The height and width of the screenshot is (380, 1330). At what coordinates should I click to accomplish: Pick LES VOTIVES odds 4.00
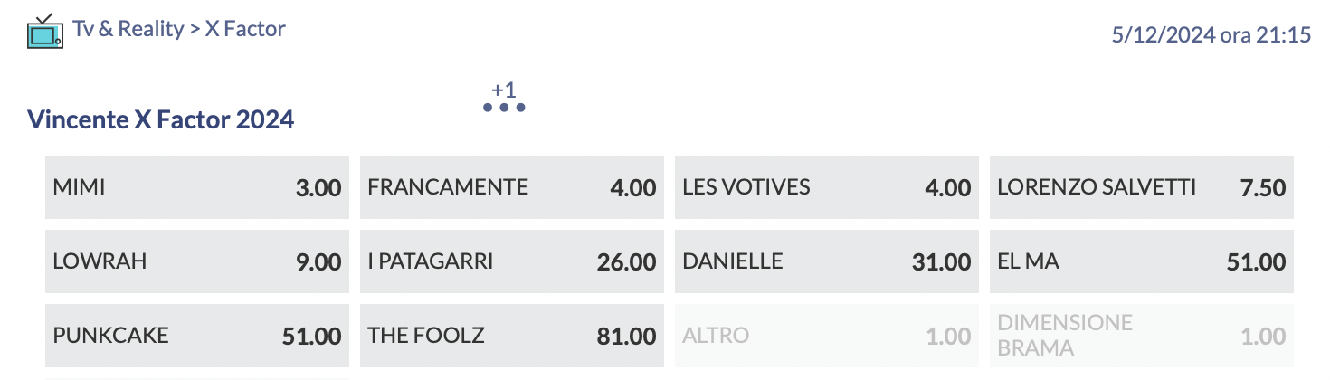click(827, 187)
